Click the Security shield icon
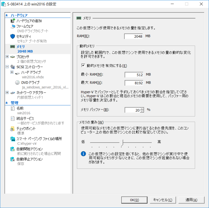This screenshot has width=209, height=208. 13,36
